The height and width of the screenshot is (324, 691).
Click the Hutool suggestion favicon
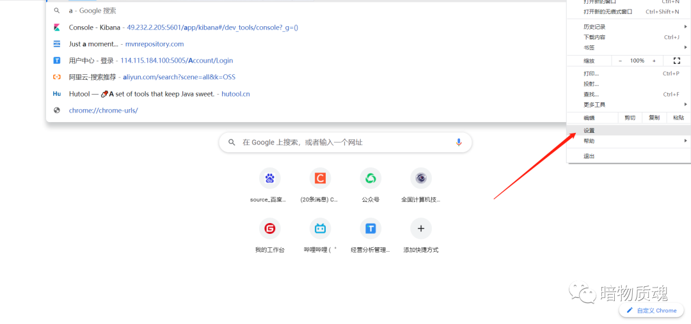click(x=57, y=94)
